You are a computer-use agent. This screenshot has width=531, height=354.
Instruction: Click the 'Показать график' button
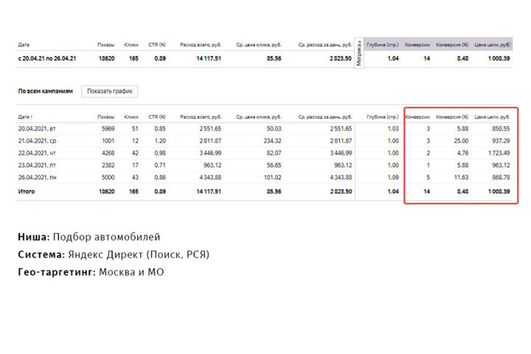click(x=109, y=91)
